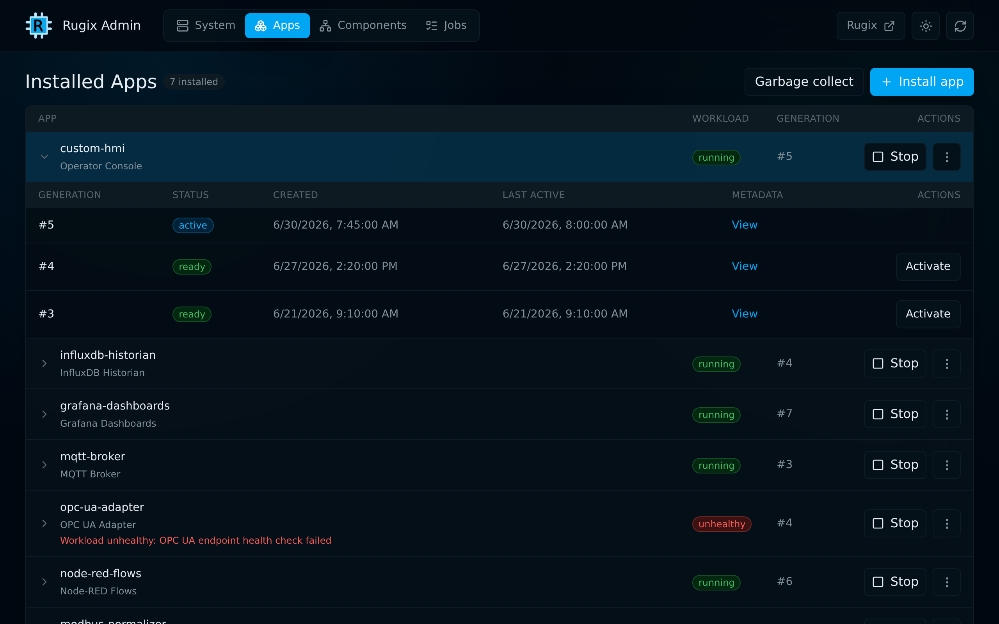This screenshot has height=624, width=999.
Task: Click the influxdb-historian app name
Action: pyautogui.click(x=108, y=355)
